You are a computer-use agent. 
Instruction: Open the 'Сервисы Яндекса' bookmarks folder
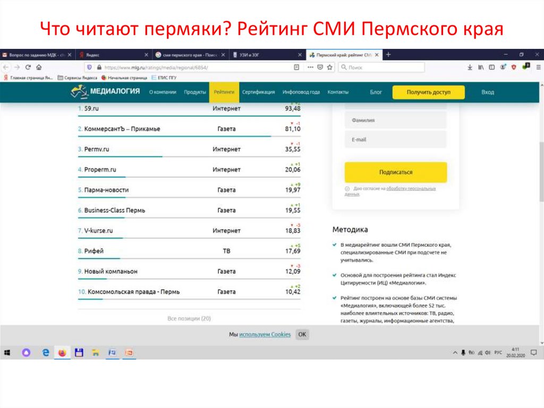pos(78,78)
